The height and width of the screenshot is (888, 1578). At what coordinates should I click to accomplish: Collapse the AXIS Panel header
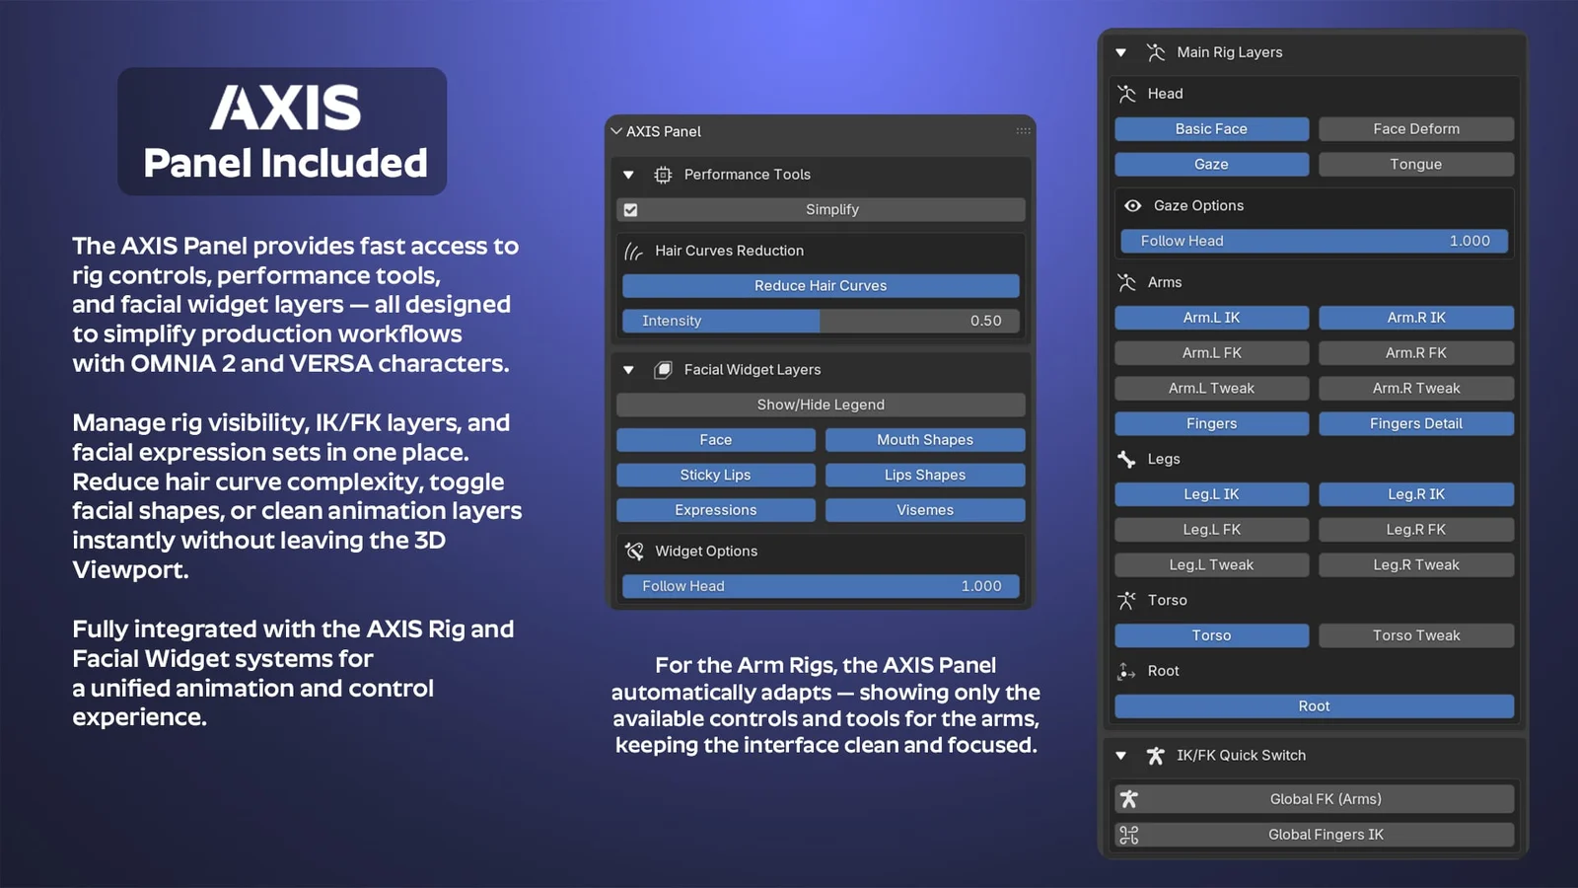[x=616, y=131]
